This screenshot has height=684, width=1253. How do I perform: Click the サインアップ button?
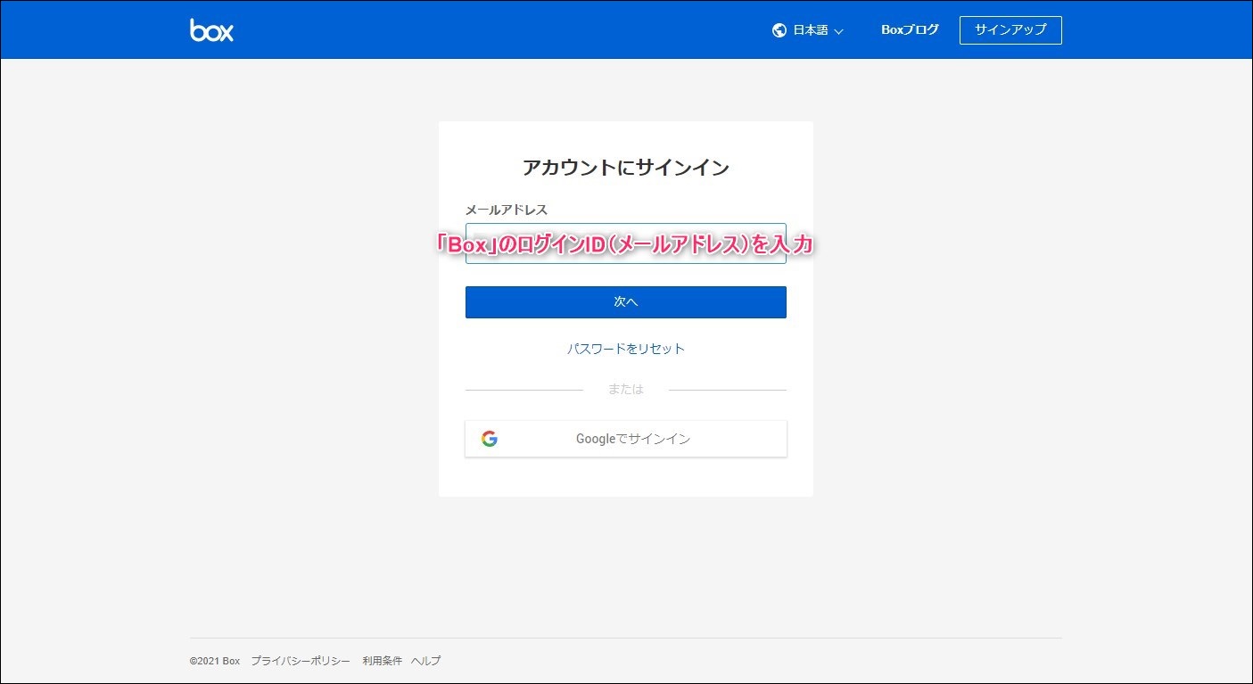coord(1010,29)
